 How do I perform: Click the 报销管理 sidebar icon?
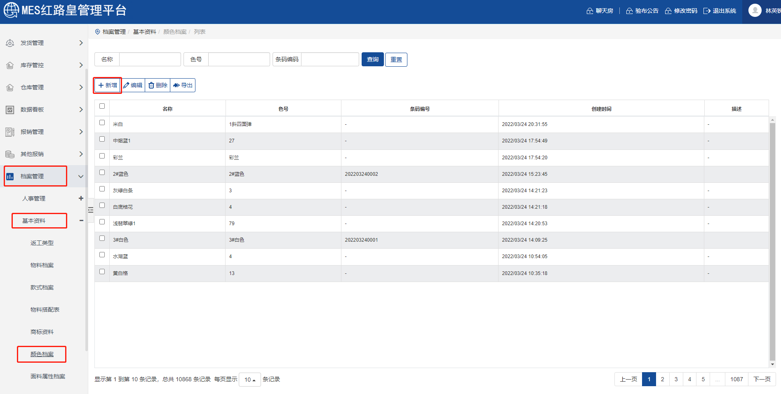point(10,132)
